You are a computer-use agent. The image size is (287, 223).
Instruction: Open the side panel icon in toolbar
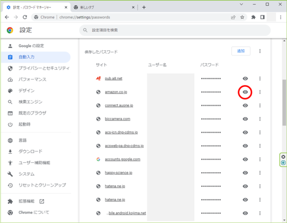262,17
